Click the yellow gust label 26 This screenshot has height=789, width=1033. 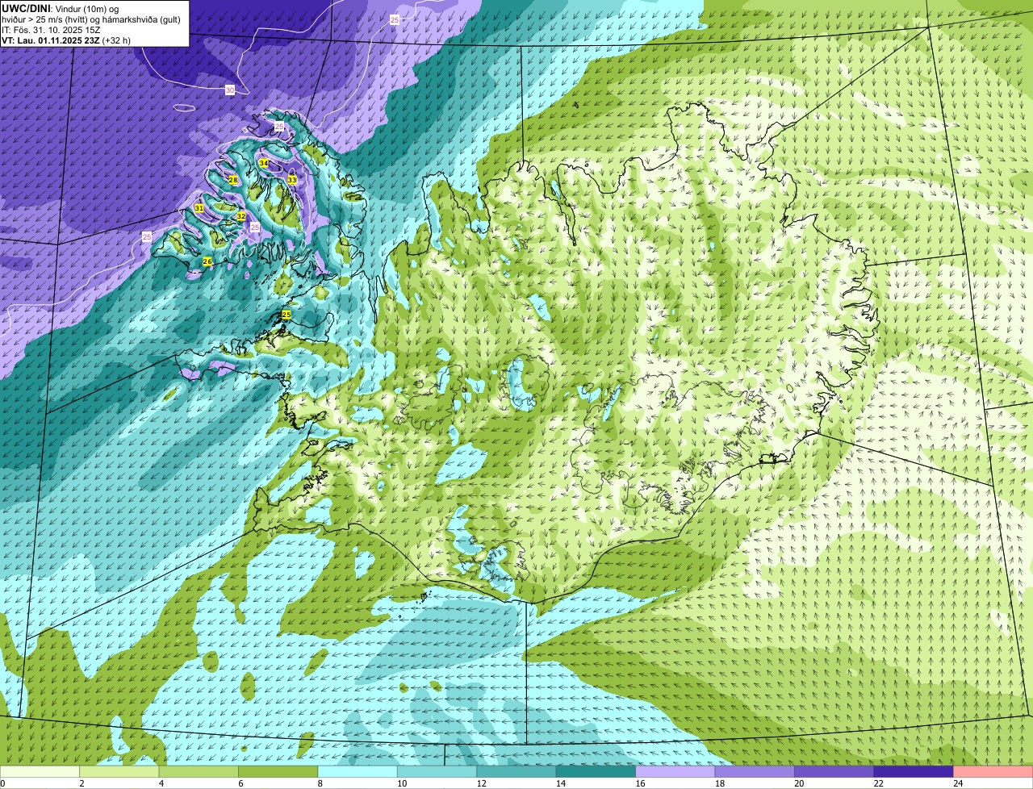click(207, 261)
